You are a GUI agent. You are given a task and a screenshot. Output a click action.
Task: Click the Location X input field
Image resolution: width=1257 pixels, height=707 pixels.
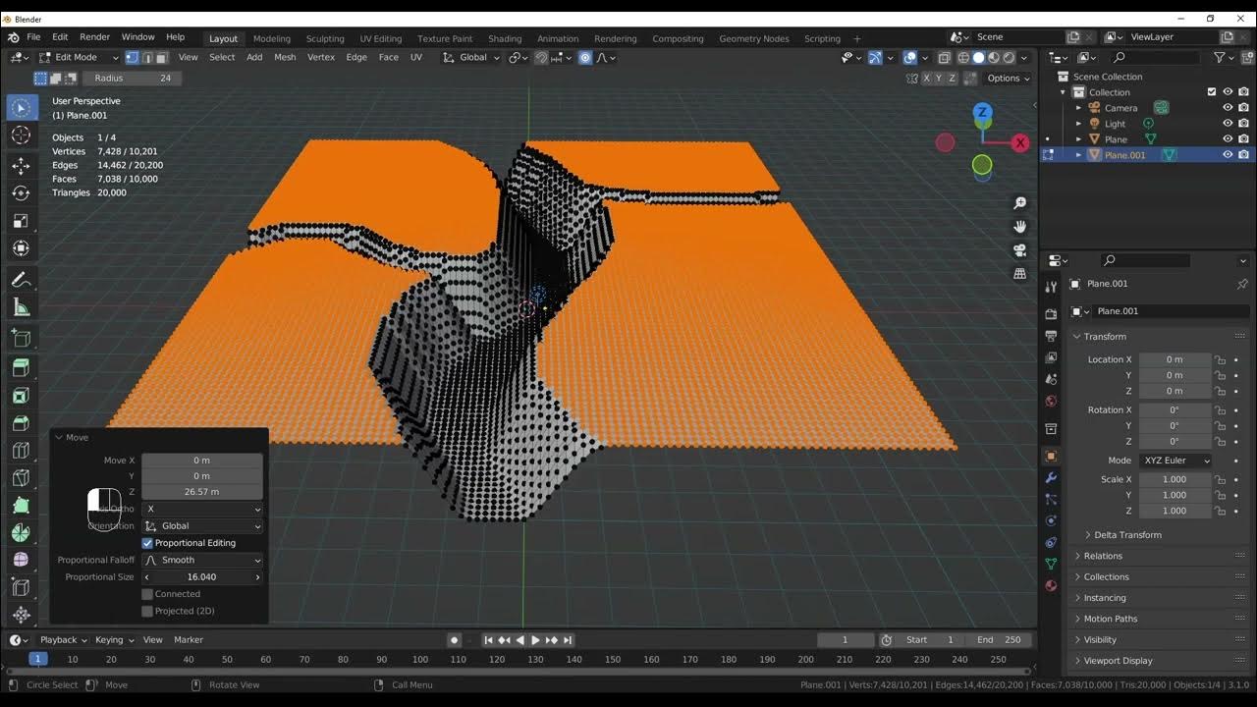pos(1175,359)
